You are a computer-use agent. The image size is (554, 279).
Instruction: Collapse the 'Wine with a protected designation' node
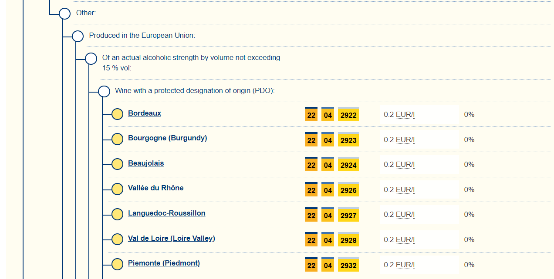coord(104,91)
